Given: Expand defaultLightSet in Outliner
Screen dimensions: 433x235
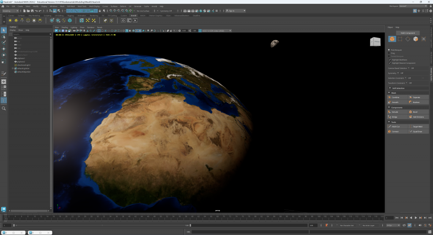Looking at the screenshot, I should point(13,68).
